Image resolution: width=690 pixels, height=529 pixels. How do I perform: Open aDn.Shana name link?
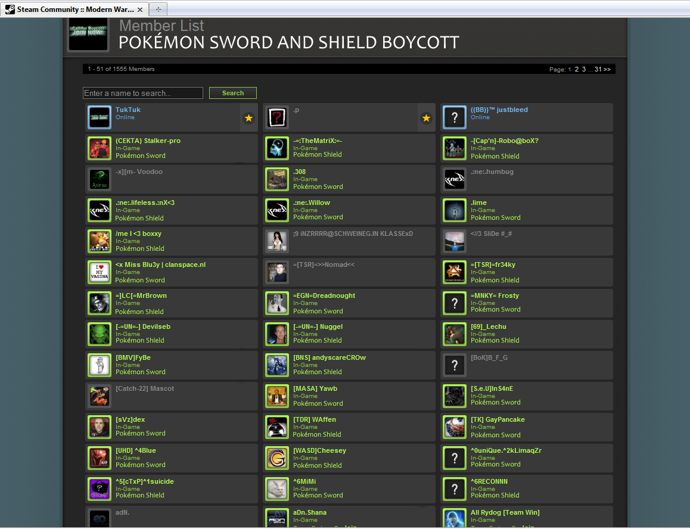(310, 512)
